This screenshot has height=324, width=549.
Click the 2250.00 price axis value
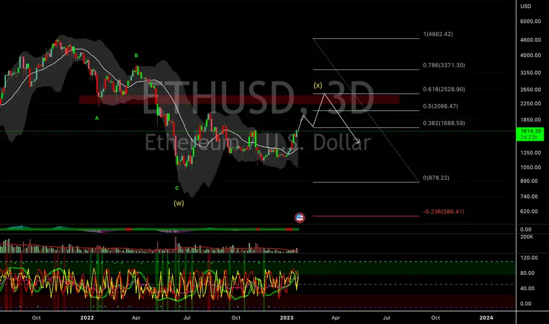[530, 104]
